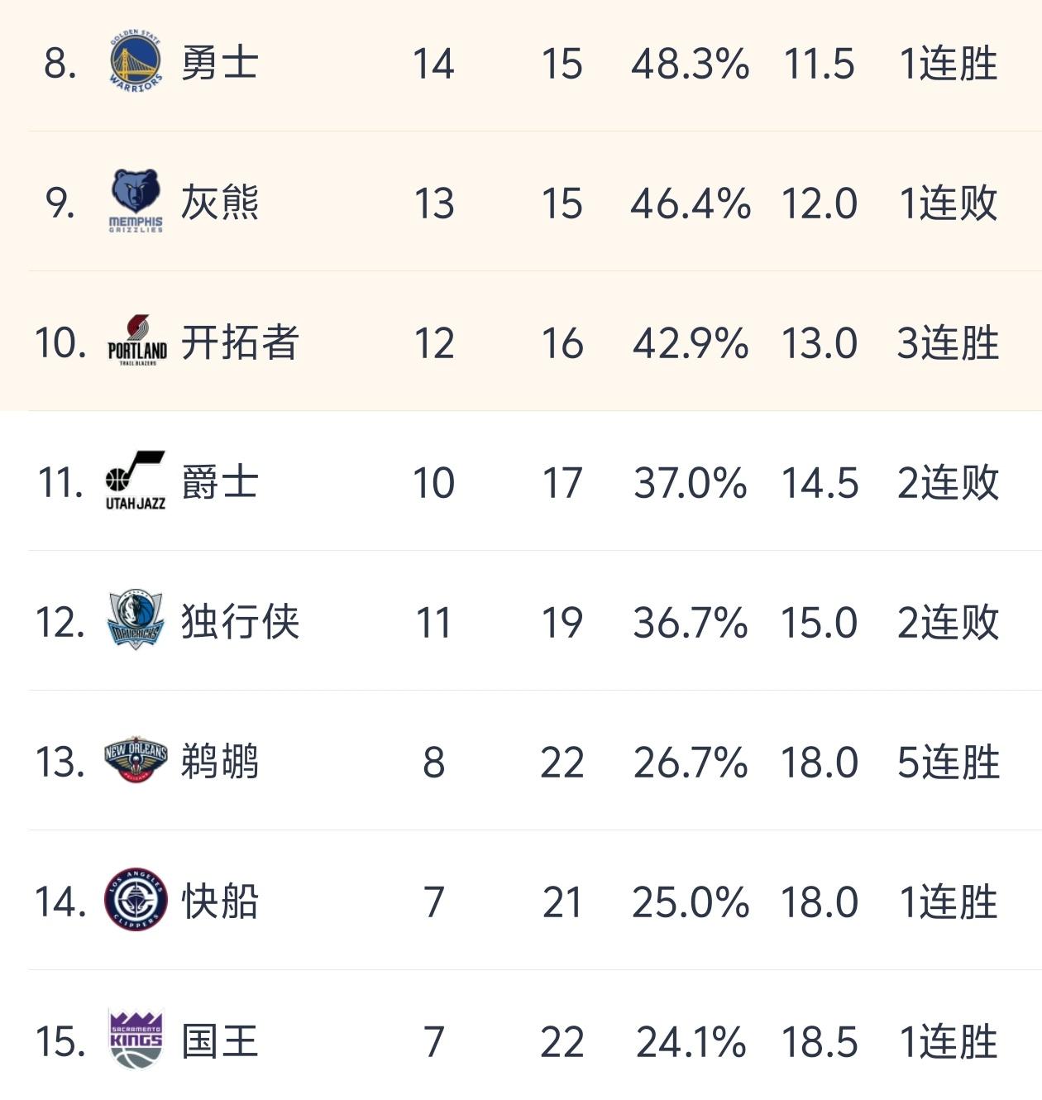Click the New Orleans Pelicans logo
This screenshot has height=1100, width=1042.
(x=136, y=759)
